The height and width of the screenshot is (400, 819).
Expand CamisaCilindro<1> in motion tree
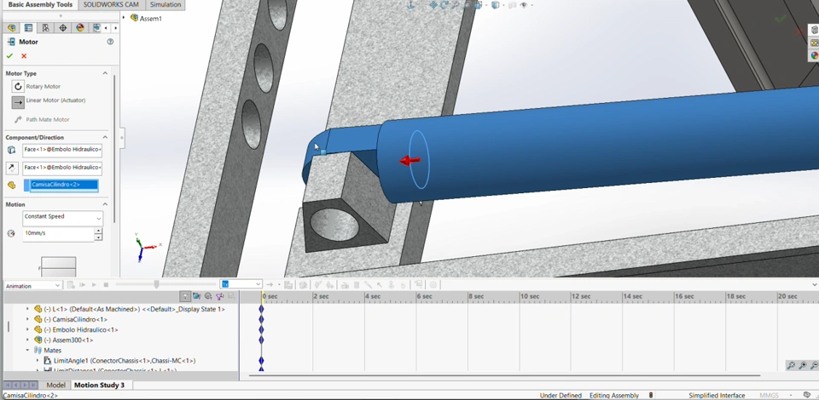click(27, 319)
